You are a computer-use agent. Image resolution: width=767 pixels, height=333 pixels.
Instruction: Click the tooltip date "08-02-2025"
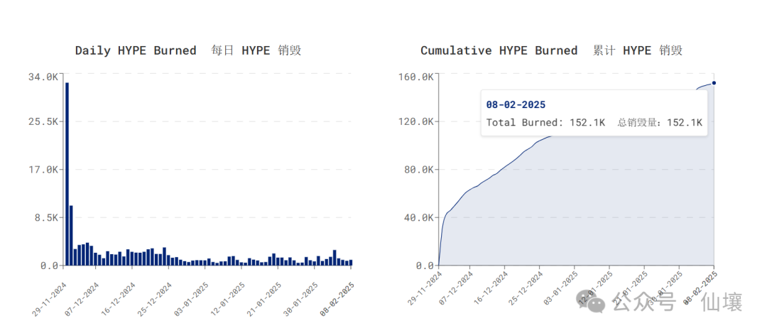coord(516,104)
